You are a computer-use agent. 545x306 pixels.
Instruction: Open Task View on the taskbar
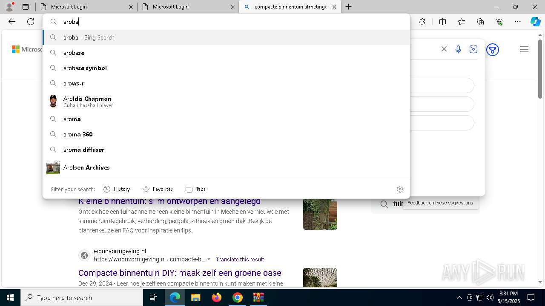coord(153,297)
